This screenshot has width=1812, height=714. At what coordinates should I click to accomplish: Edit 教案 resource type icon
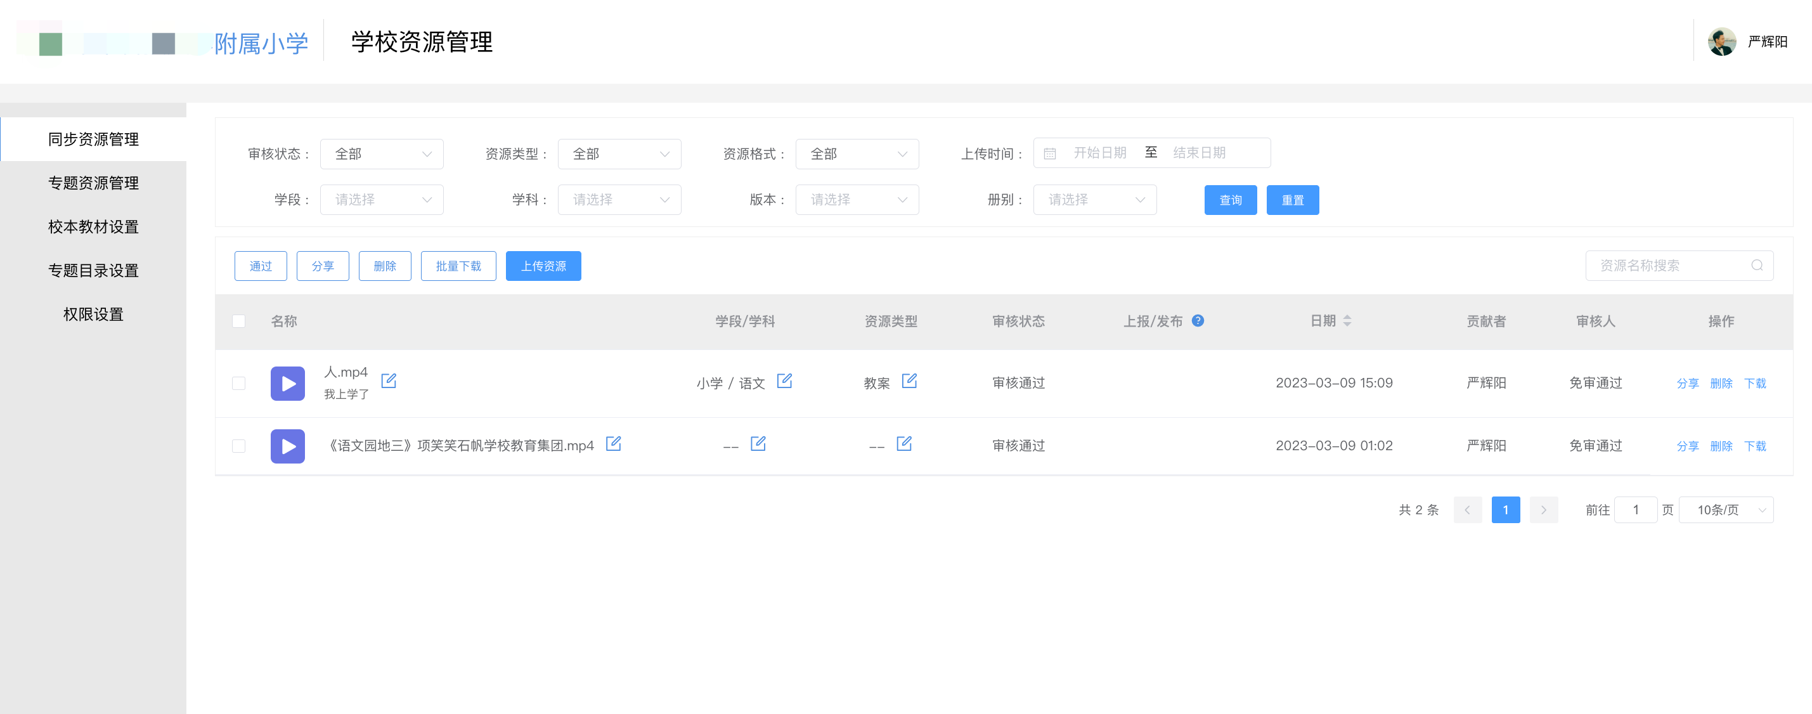[x=909, y=380]
